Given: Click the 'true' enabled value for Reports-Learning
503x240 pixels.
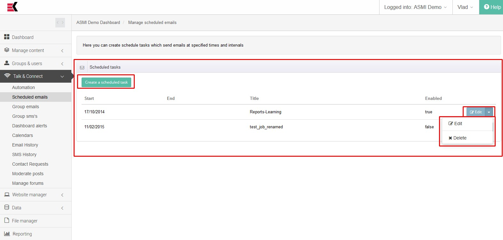Looking at the screenshot, I should [x=429, y=112].
